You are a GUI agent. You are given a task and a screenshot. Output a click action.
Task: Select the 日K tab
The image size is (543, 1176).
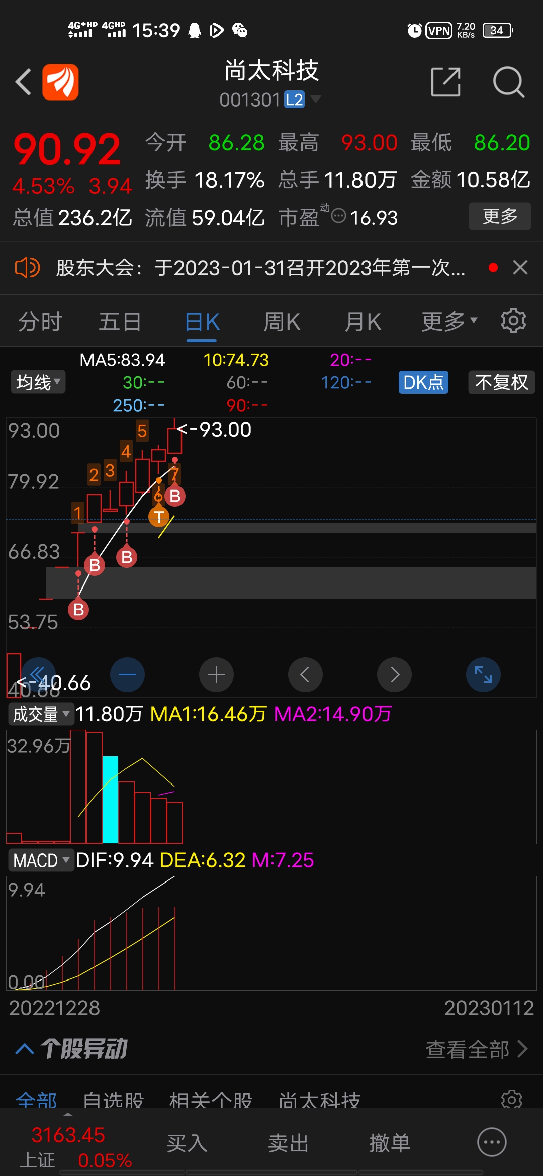(x=202, y=322)
